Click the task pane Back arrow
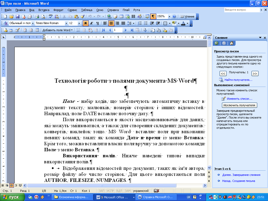268x201 pixels. tap(216, 43)
